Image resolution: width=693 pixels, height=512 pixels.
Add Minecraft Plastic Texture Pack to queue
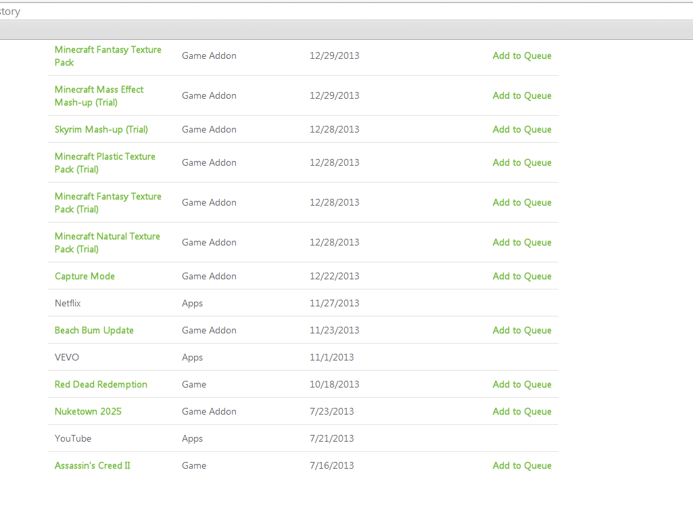[x=522, y=163]
